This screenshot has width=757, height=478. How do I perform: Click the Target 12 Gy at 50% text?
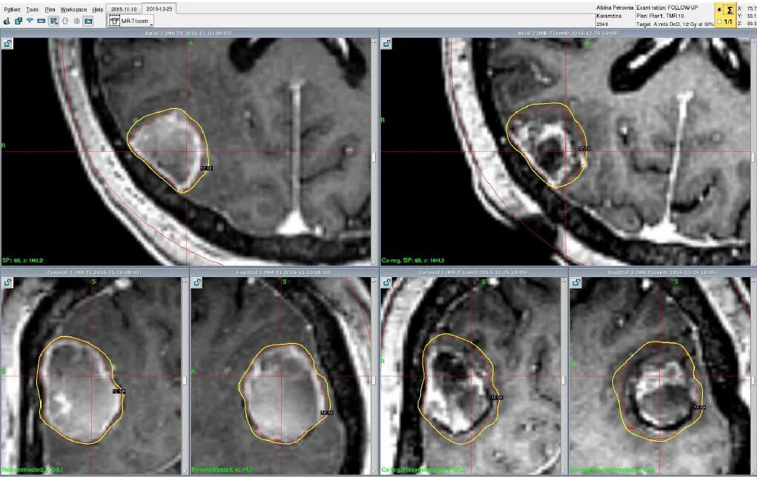pos(675,24)
